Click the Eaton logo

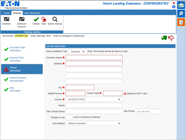[x=10, y=4]
